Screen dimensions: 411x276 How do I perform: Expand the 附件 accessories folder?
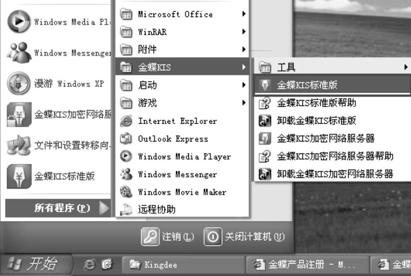click(182, 49)
